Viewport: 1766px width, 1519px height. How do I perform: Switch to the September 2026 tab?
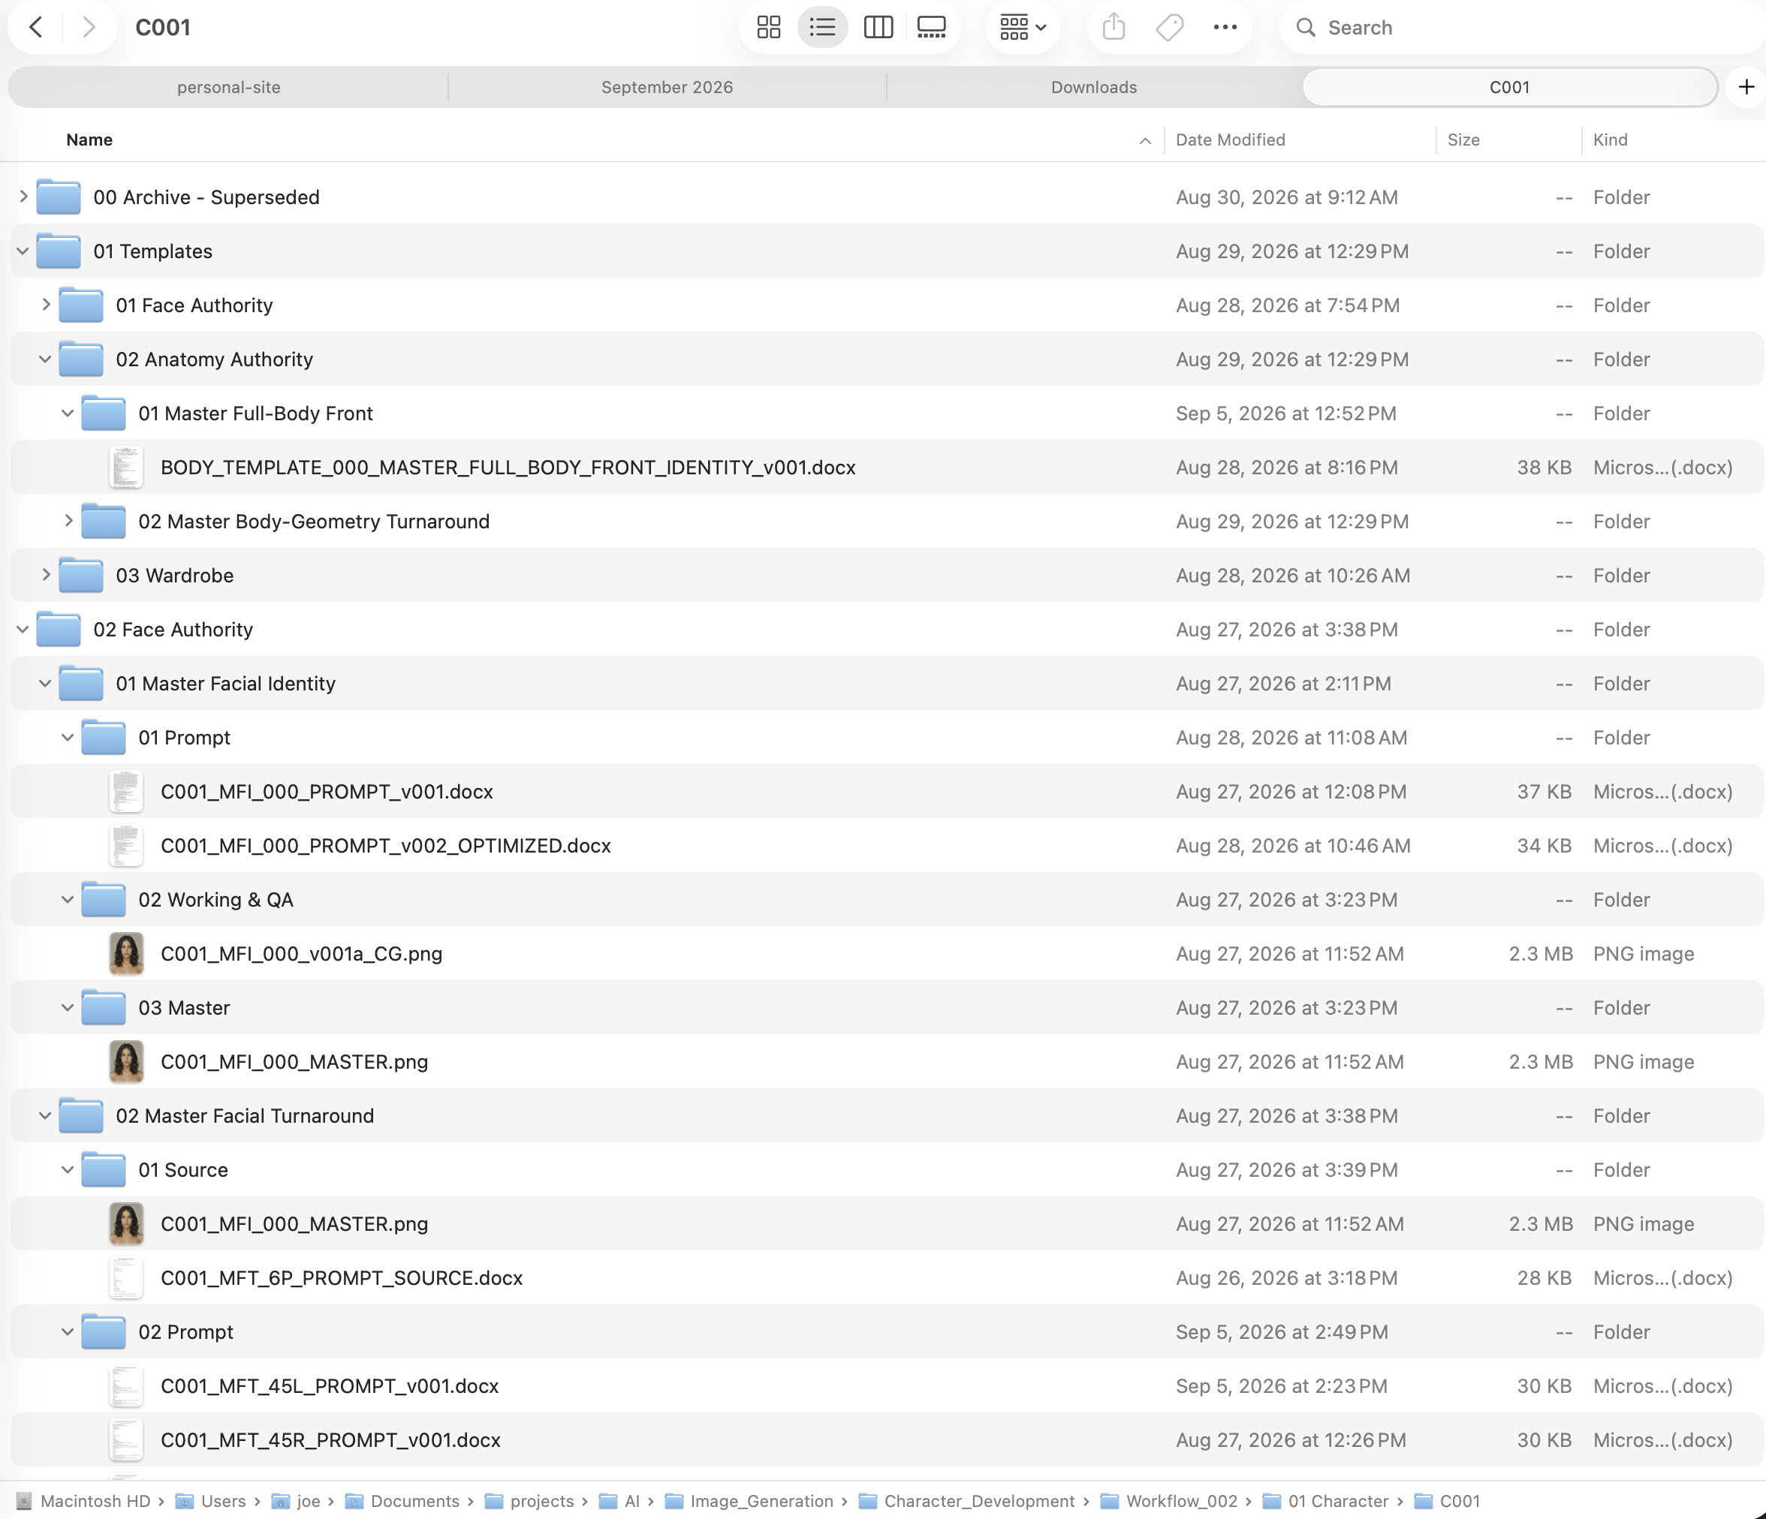(667, 87)
